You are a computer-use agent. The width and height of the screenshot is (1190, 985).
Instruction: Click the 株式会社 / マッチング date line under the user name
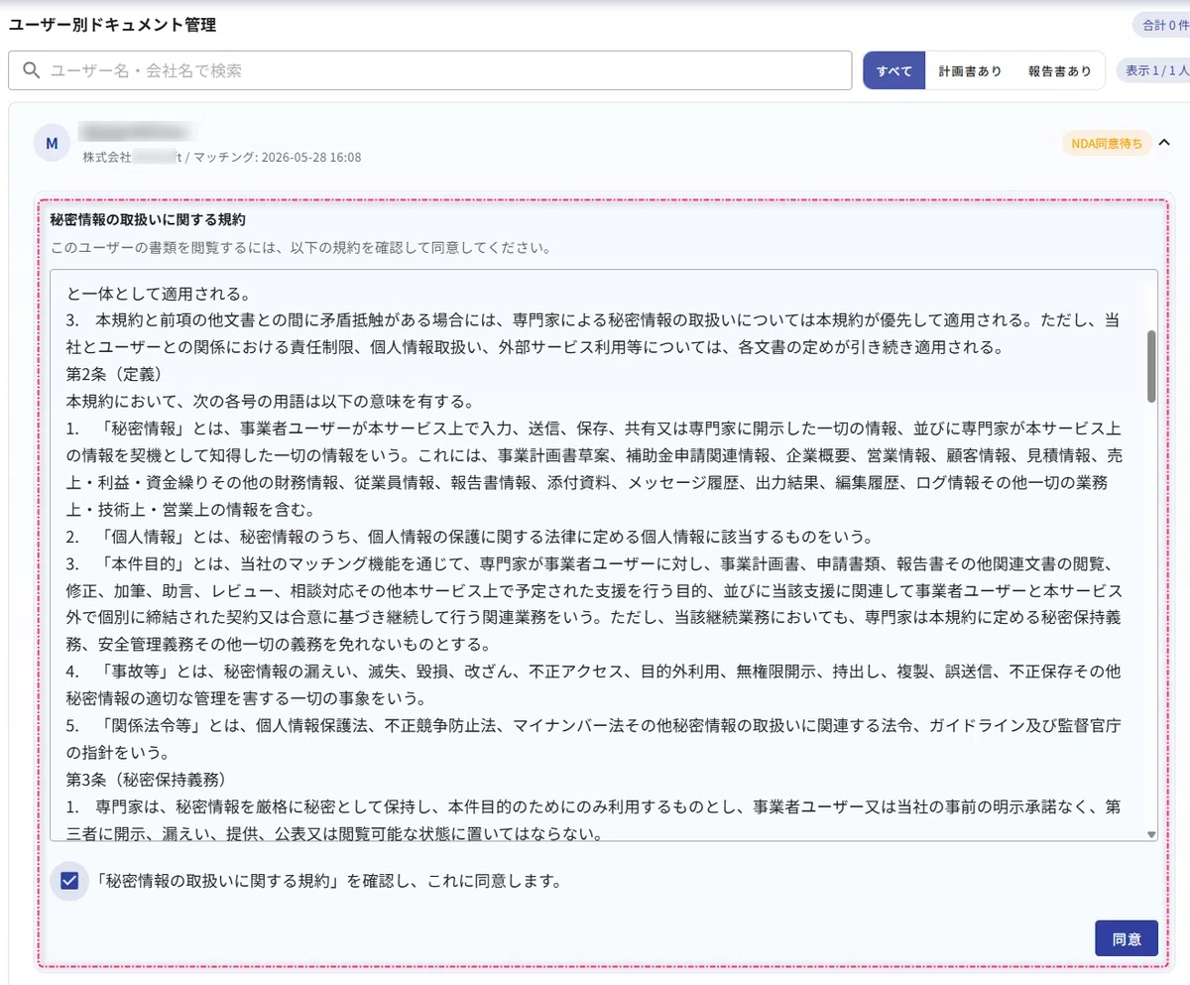coord(221,158)
